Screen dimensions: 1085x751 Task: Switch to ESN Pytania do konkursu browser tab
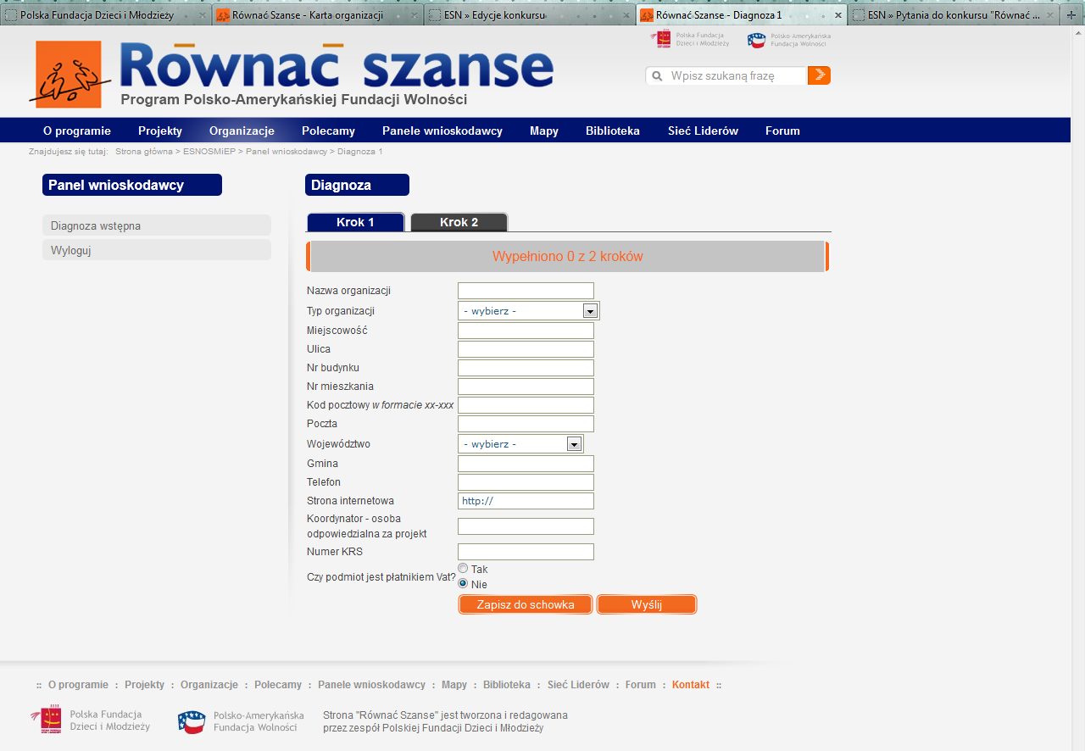953,15
